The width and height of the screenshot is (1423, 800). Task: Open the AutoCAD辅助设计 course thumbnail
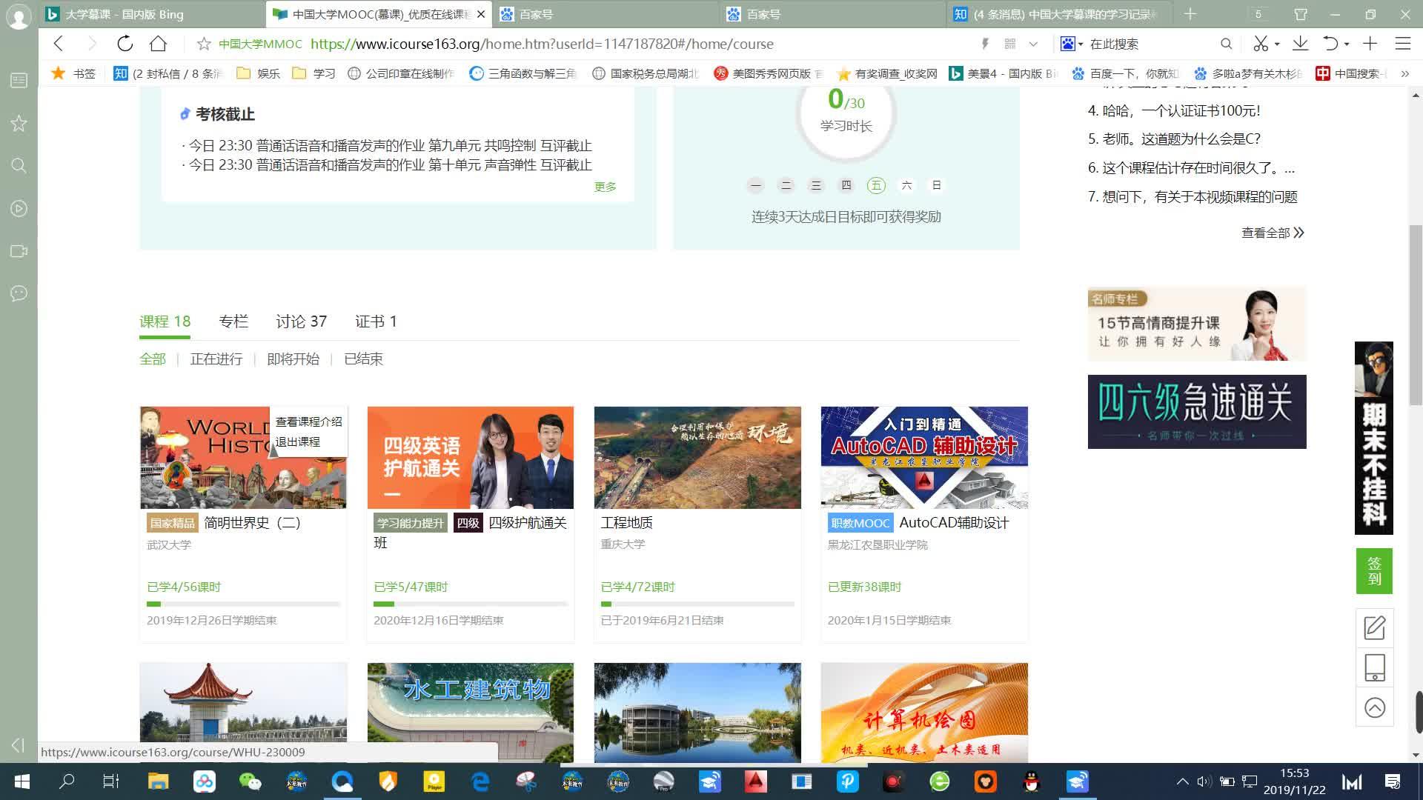924,457
